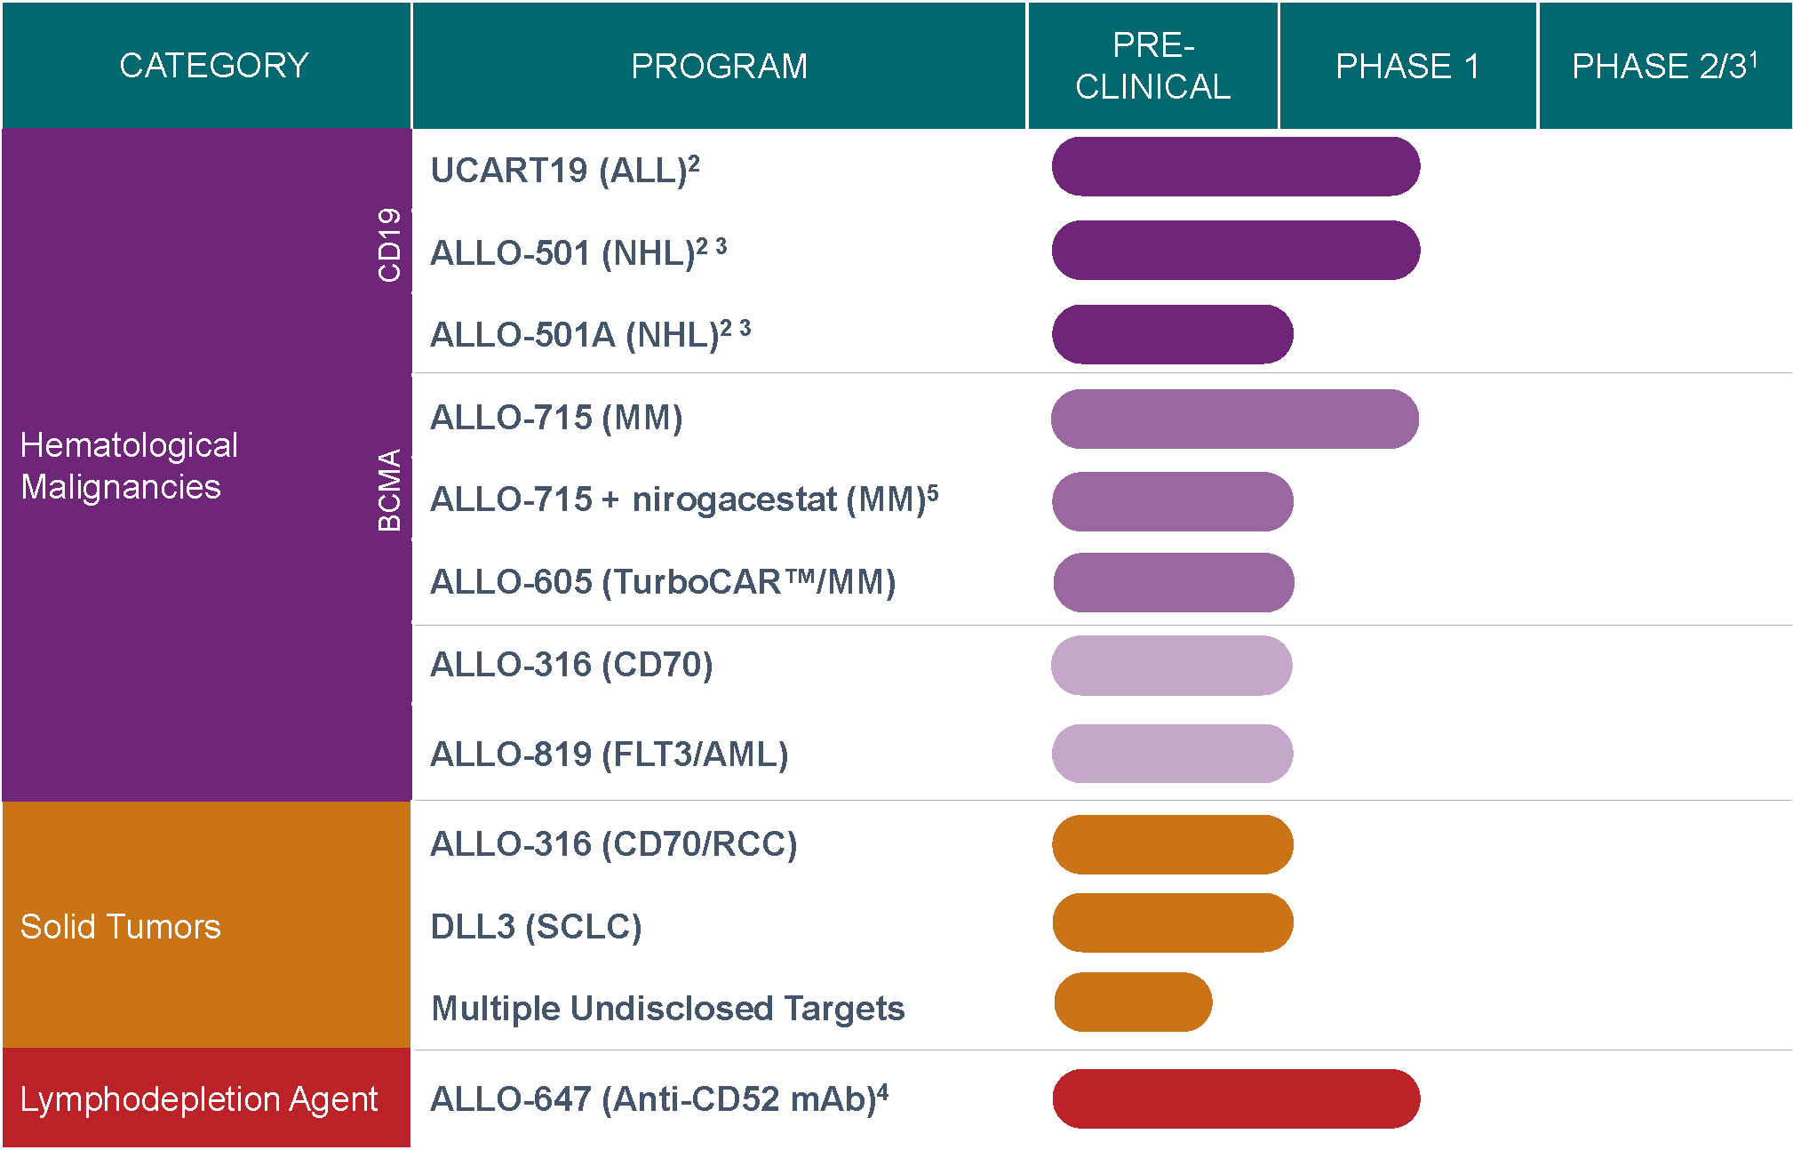Click the ALLO-501A (NHL) program label

(590, 335)
